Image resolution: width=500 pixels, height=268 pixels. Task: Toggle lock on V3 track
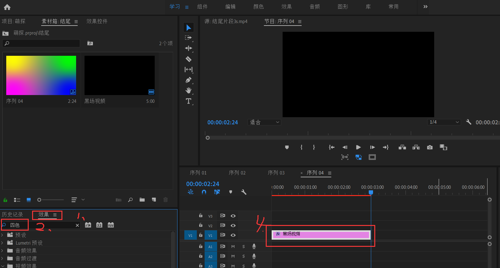coord(201,215)
